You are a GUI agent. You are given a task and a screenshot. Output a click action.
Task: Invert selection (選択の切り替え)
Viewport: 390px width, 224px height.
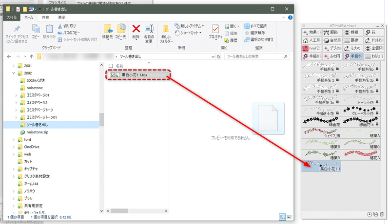pyautogui.click(x=259, y=39)
